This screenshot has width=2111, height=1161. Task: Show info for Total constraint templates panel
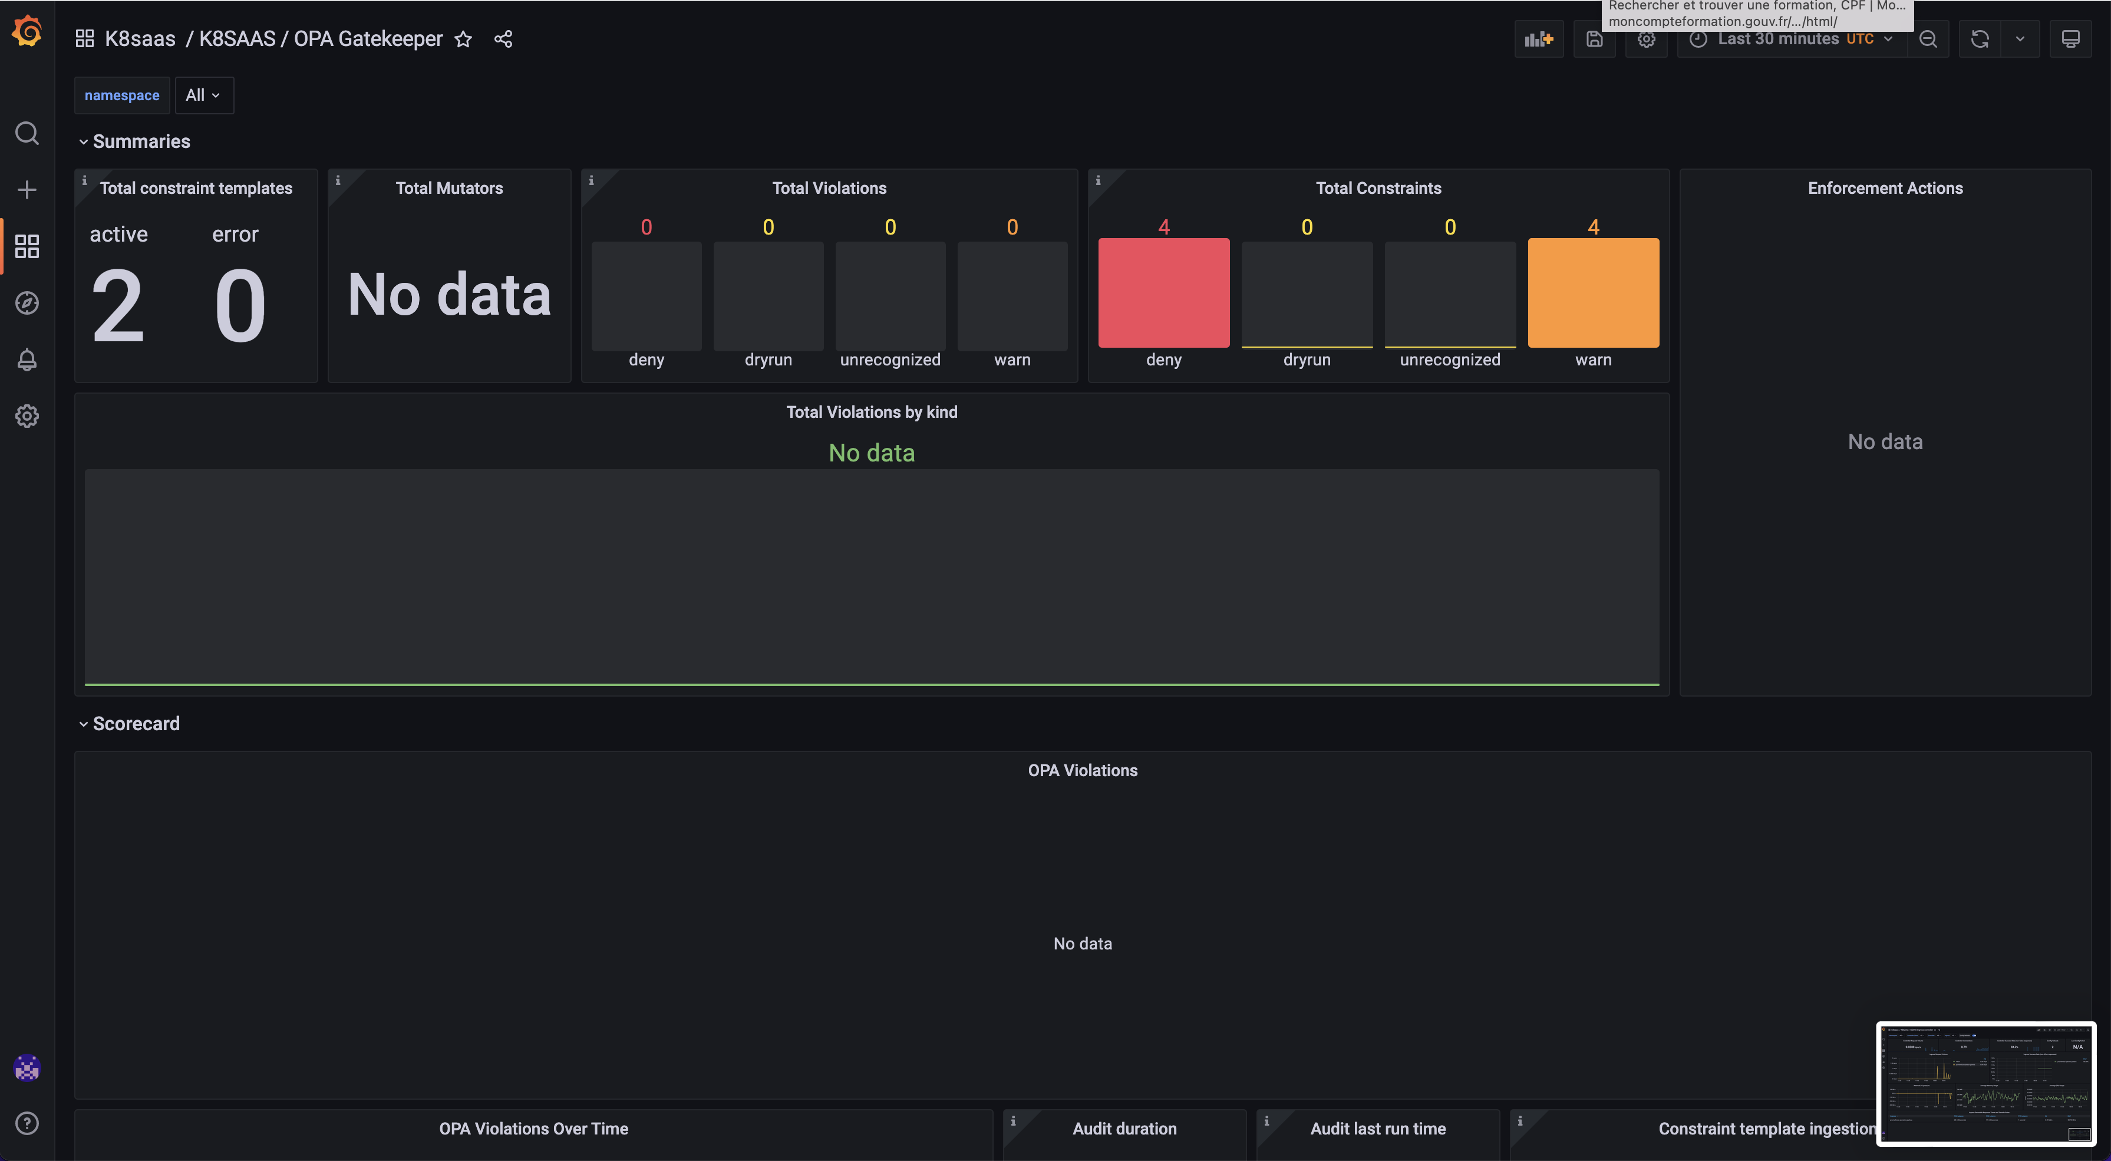tap(84, 180)
